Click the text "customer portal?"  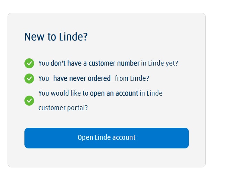click(x=63, y=108)
